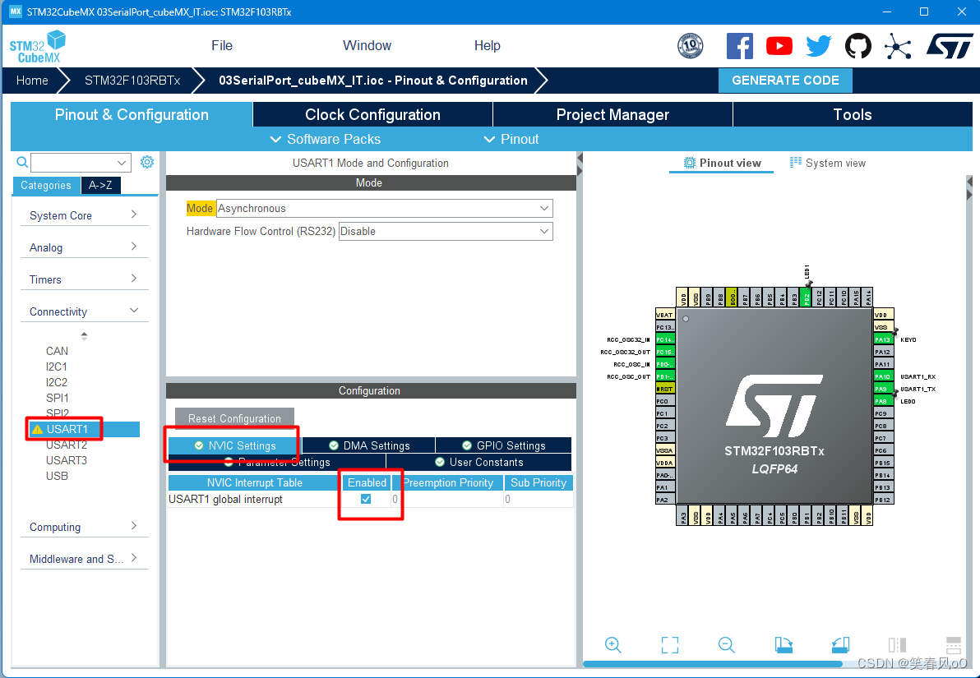980x678 pixels.
Task: Expand the Analog category
Action: [x=83, y=247]
